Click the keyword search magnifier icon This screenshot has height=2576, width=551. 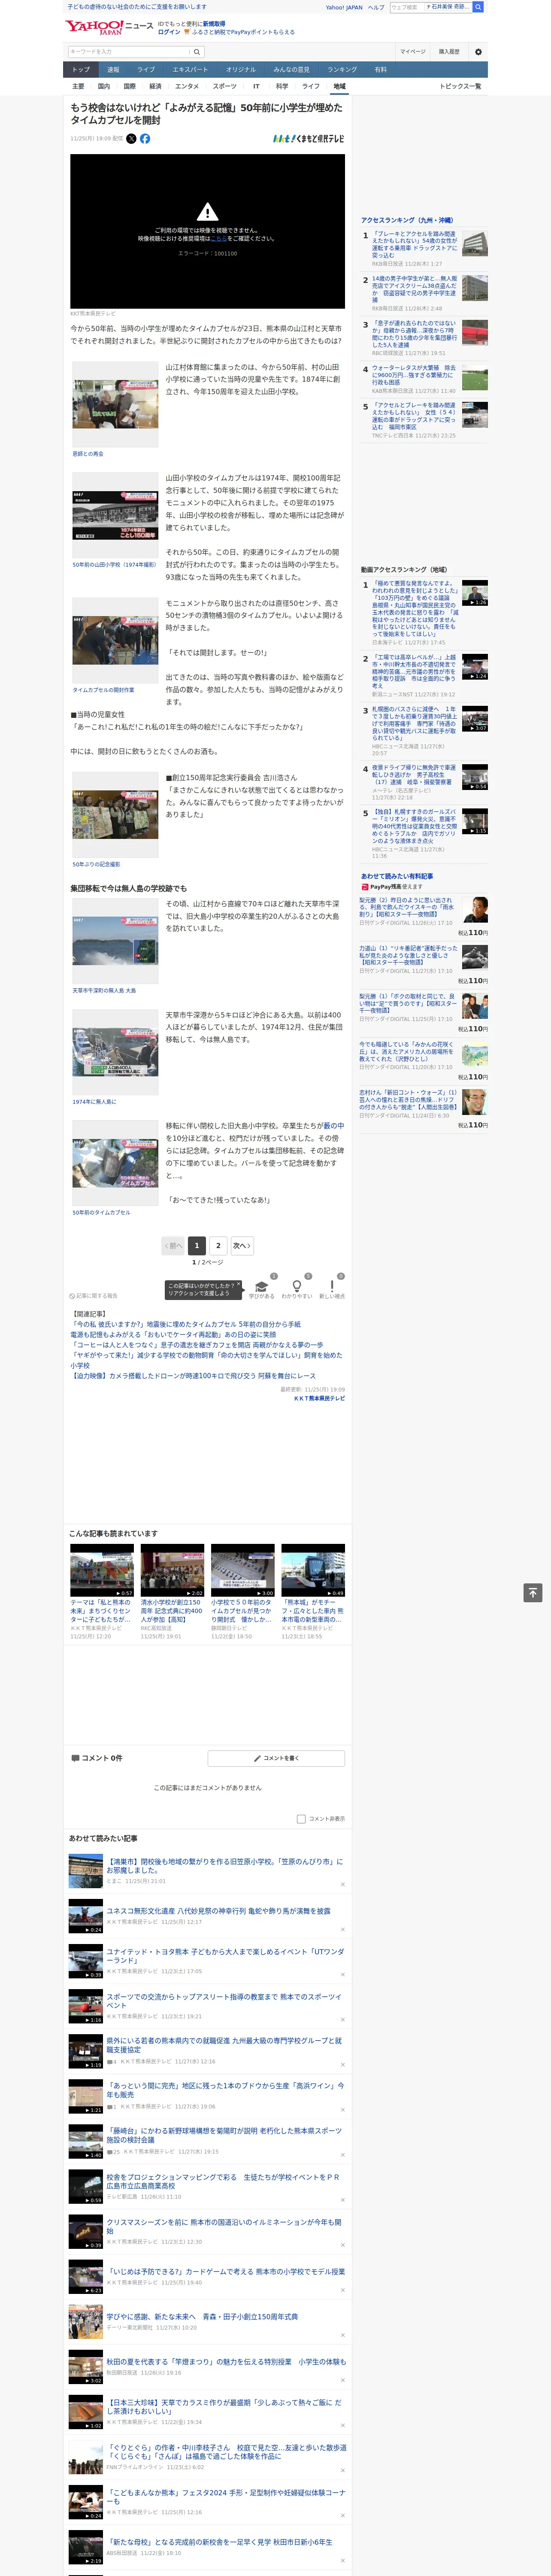coord(197,51)
